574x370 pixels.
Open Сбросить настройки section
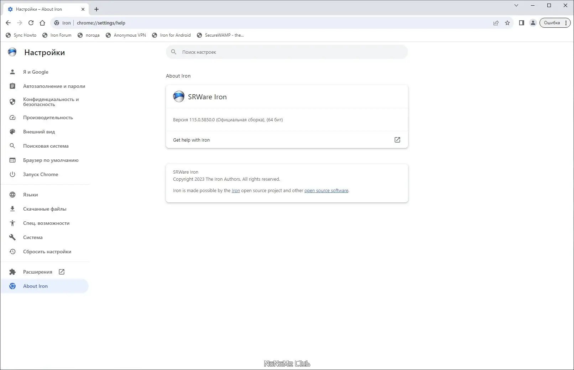(x=45, y=252)
